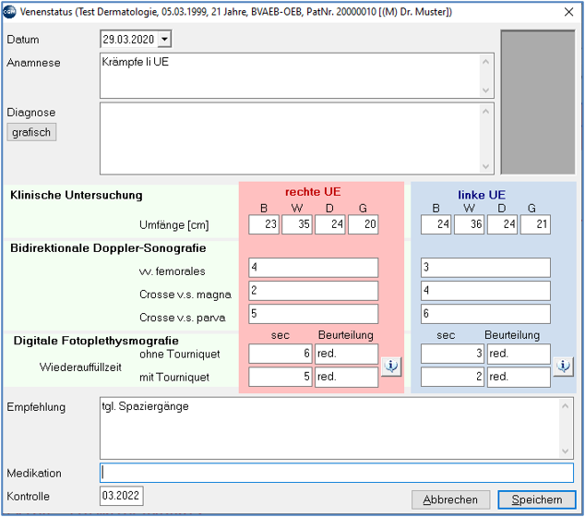Open the Datum date picker dropdown
This screenshot has width=585, height=517.
pos(164,39)
